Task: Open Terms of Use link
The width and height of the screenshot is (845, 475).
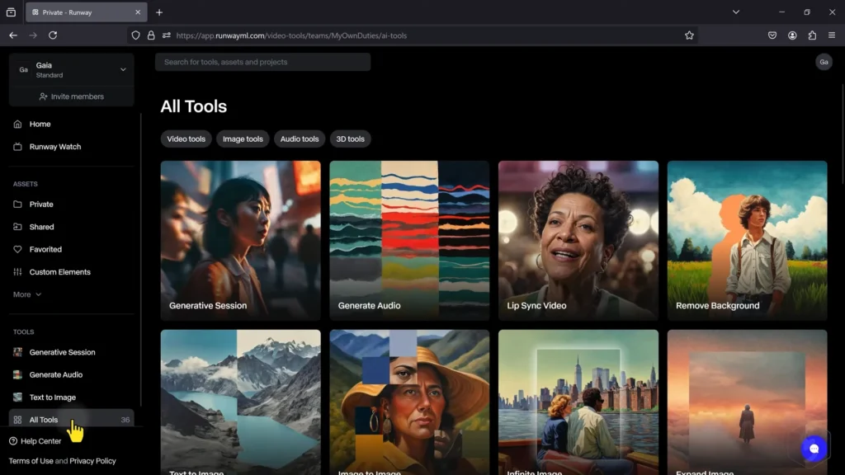Action: click(x=31, y=461)
